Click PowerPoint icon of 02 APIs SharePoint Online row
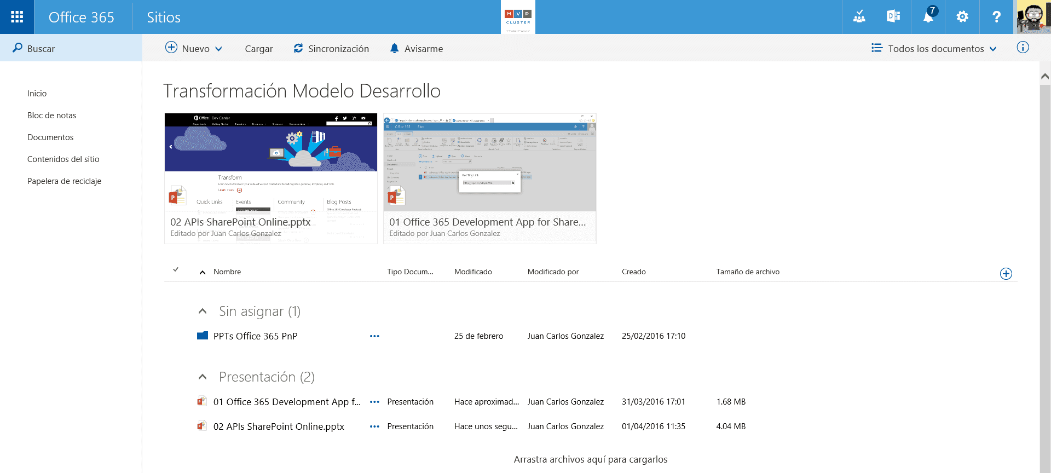 tap(202, 426)
